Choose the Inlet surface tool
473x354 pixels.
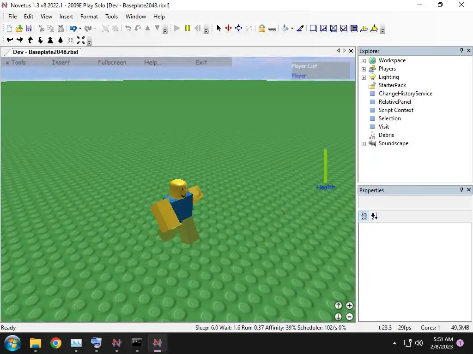pyautogui.click(x=354, y=28)
